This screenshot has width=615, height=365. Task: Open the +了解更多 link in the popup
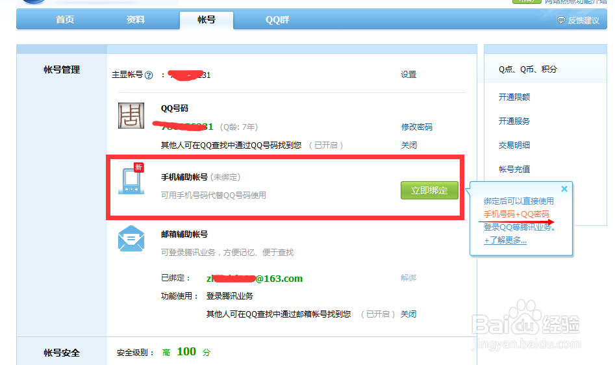tap(505, 240)
